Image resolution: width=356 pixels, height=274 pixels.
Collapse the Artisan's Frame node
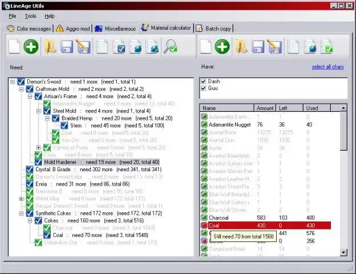(x=30, y=96)
